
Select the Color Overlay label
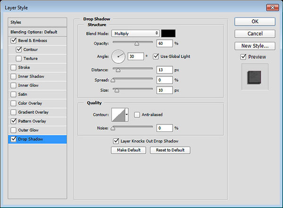coord(30,103)
